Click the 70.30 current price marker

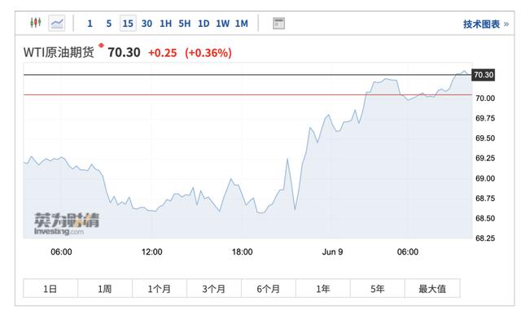[x=484, y=75]
